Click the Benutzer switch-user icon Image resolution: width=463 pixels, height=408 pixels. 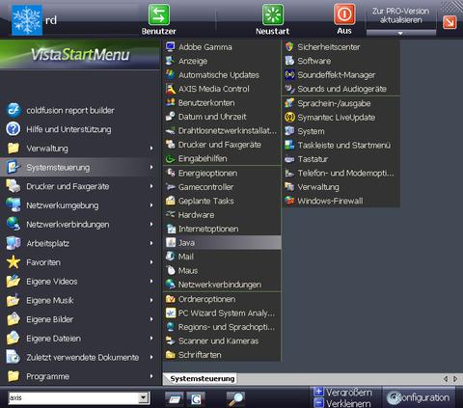tap(159, 14)
